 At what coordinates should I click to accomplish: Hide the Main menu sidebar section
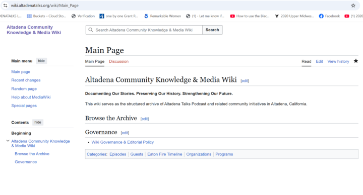[x=41, y=61]
